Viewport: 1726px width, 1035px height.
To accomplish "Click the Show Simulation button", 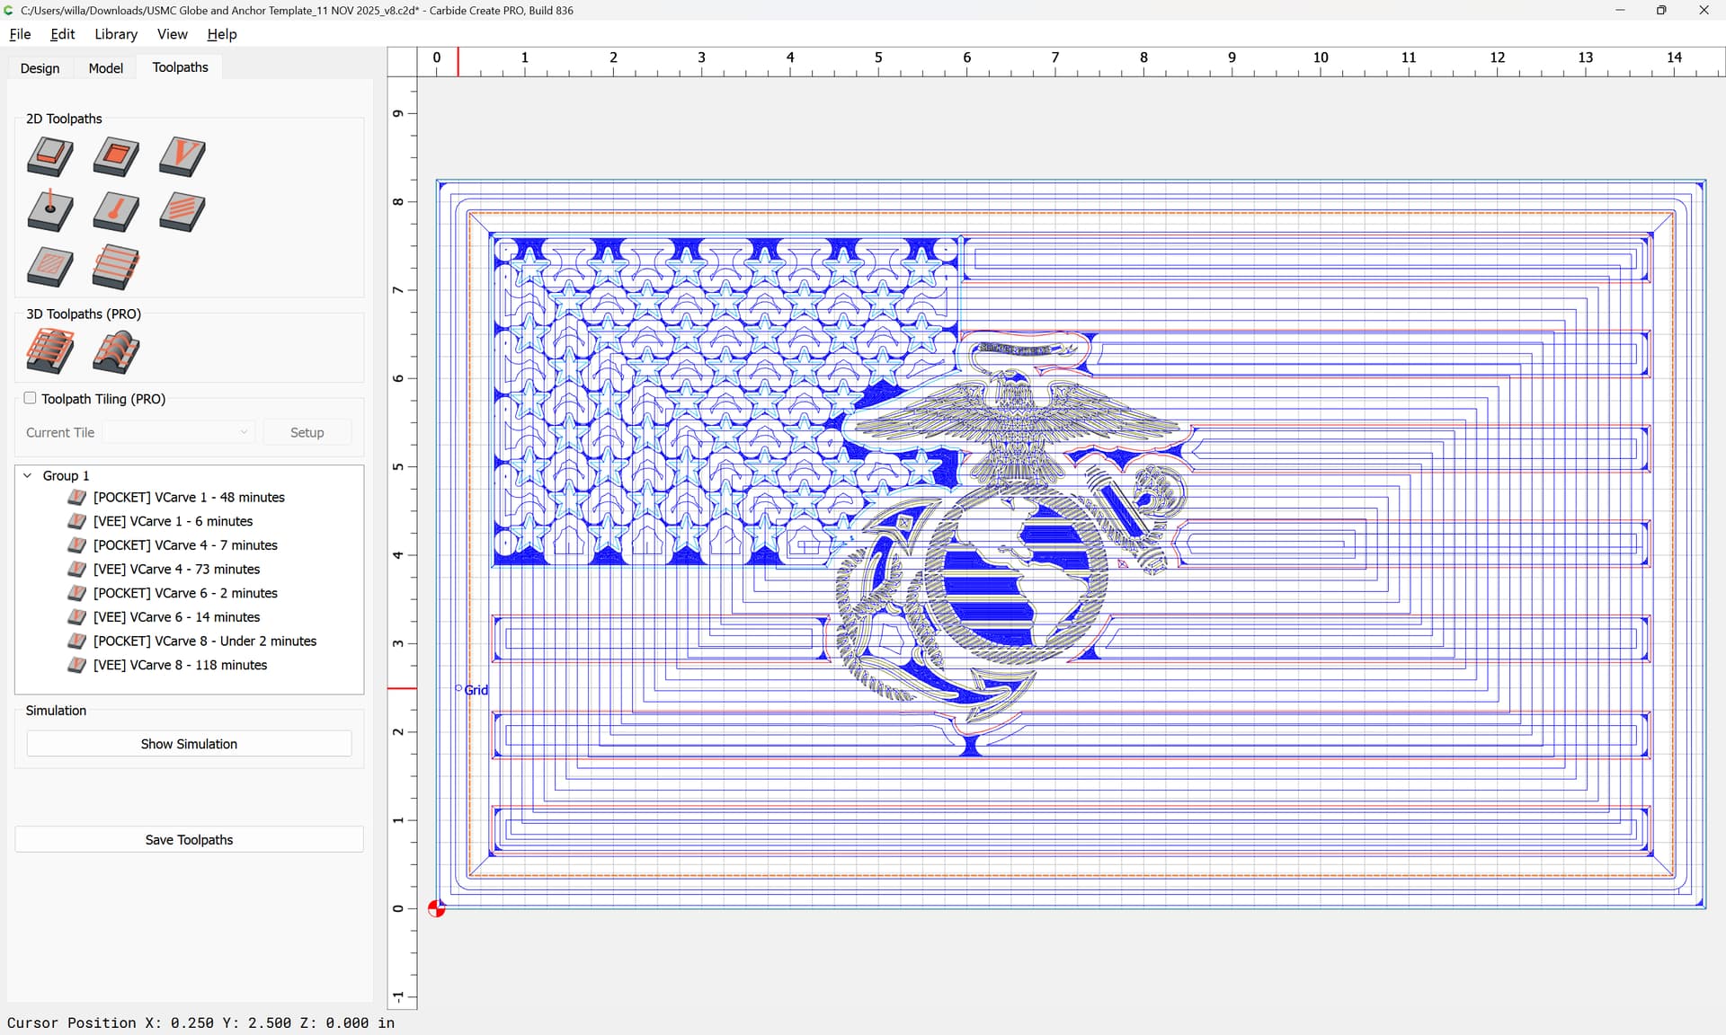I will coord(189,744).
